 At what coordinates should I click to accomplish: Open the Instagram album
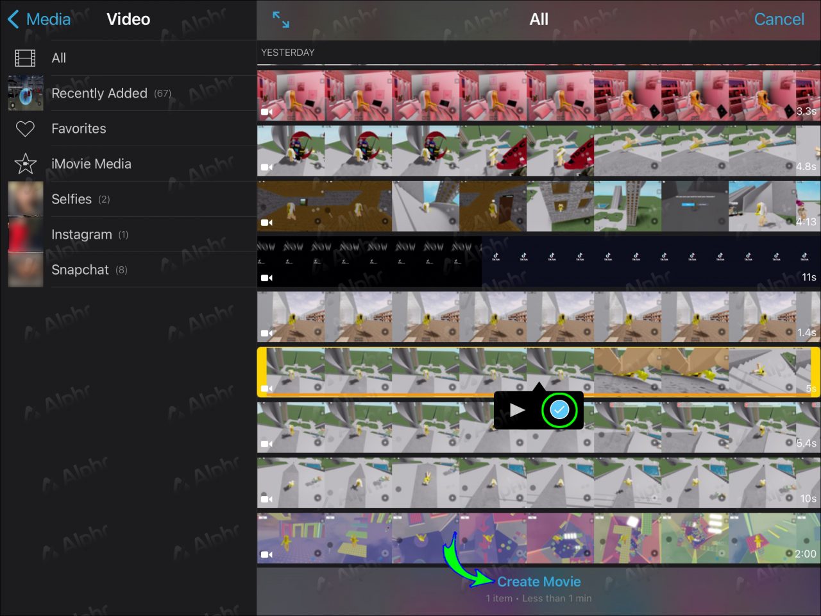[x=81, y=234]
